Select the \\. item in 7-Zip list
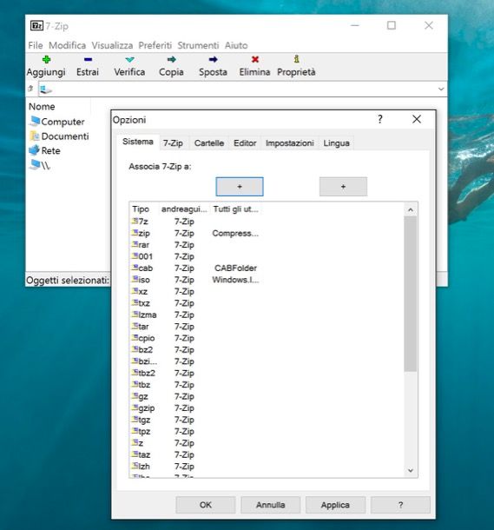This screenshot has height=530, width=494. click(x=40, y=165)
